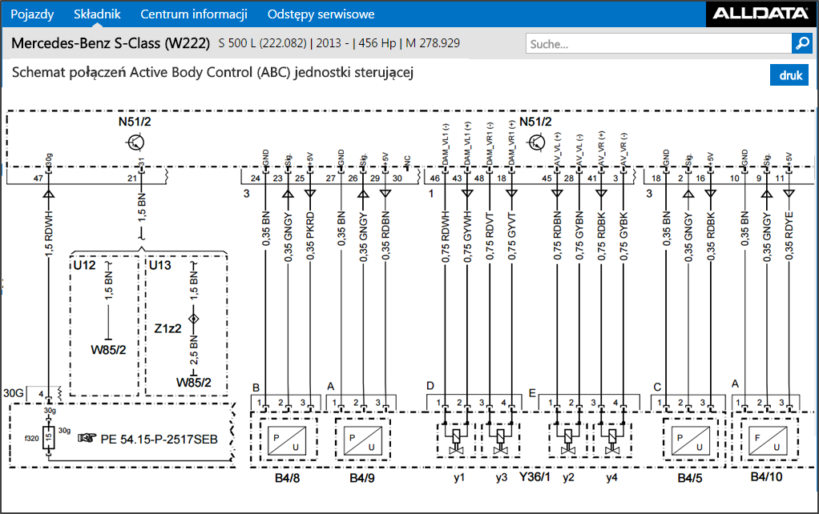Click the left N51/2 transistor symbol

tap(135, 142)
